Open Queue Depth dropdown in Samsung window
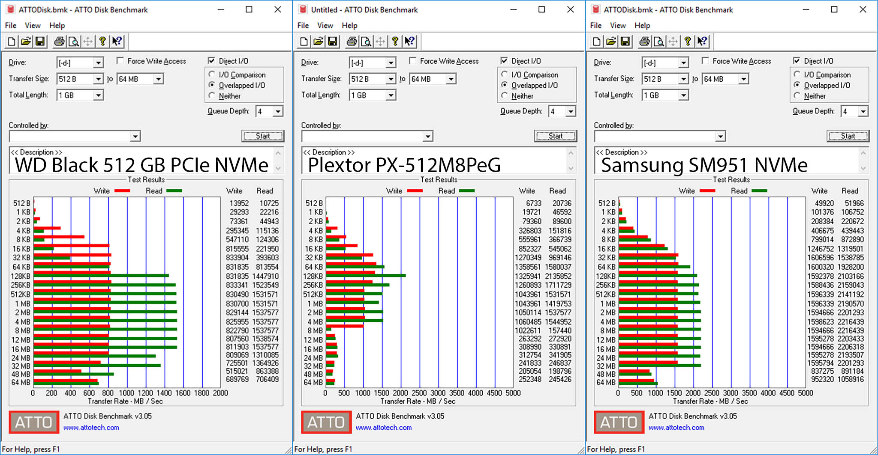The image size is (878, 455). tap(863, 112)
